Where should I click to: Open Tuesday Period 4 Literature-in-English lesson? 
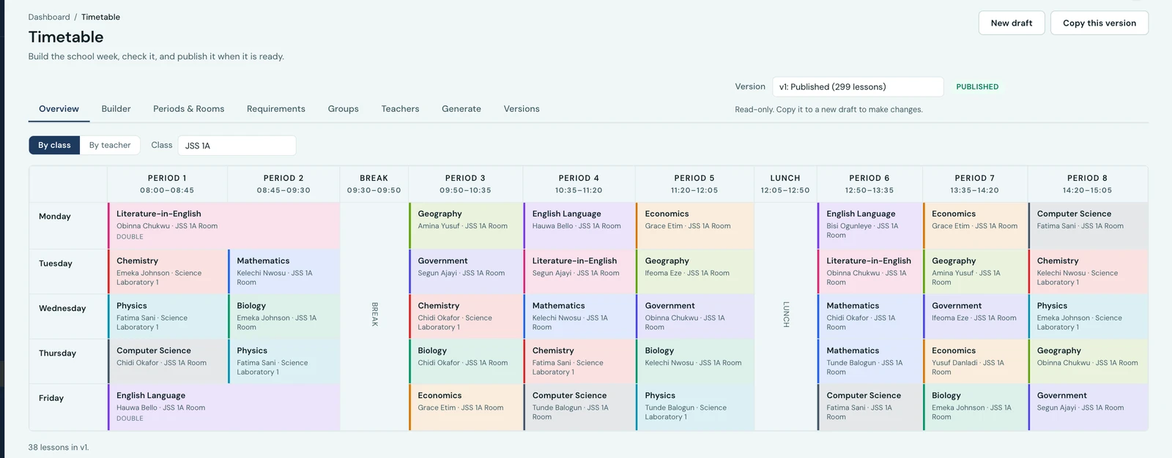coord(579,271)
